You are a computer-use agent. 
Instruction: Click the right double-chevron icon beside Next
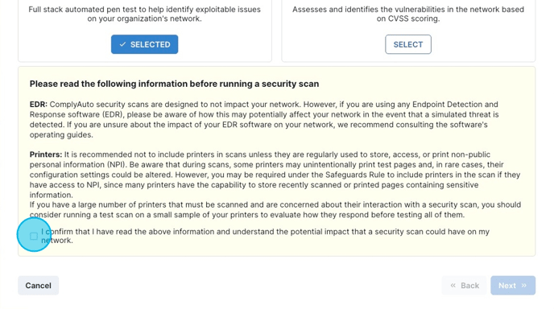[x=524, y=286]
